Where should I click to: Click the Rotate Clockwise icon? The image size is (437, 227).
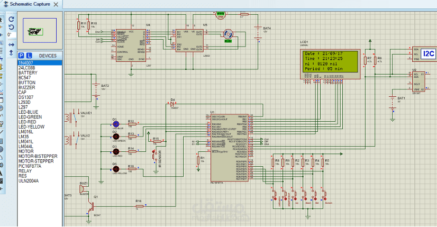(11, 19)
